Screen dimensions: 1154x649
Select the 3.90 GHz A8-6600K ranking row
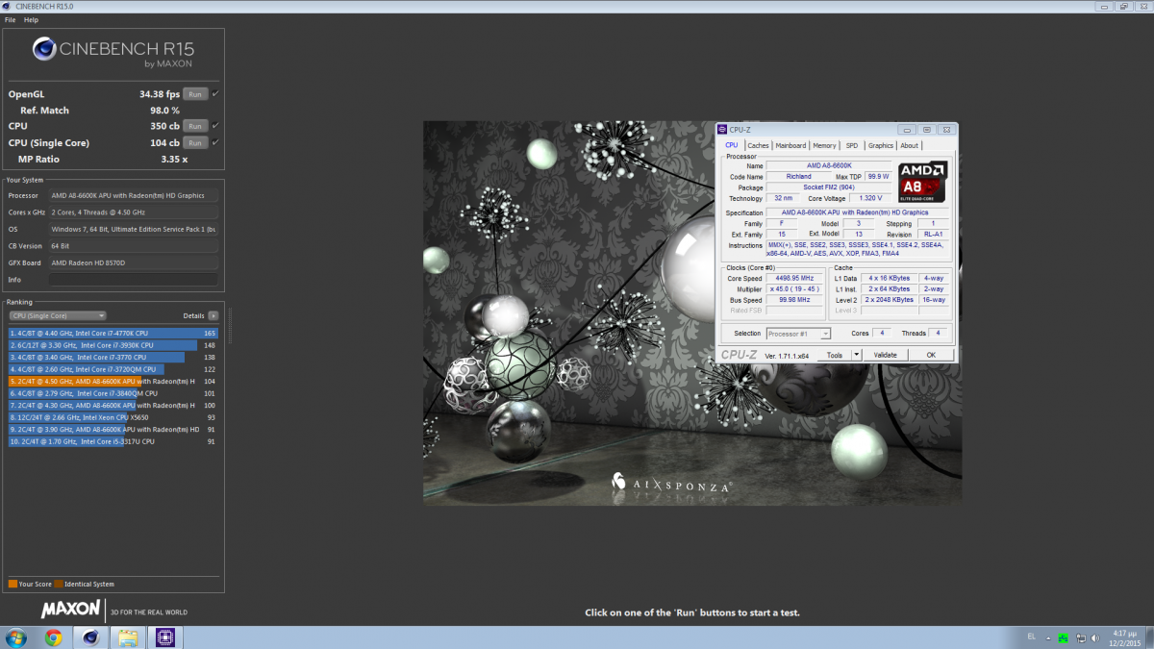[x=113, y=429]
